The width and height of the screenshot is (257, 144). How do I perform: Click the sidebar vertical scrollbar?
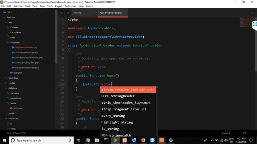[56, 37]
